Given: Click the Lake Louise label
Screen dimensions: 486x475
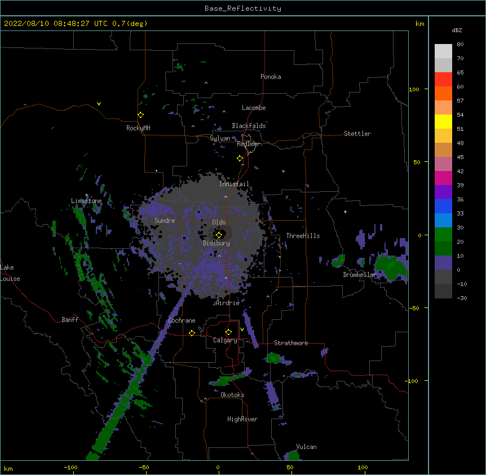Looking at the screenshot, I should (x=10, y=273).
